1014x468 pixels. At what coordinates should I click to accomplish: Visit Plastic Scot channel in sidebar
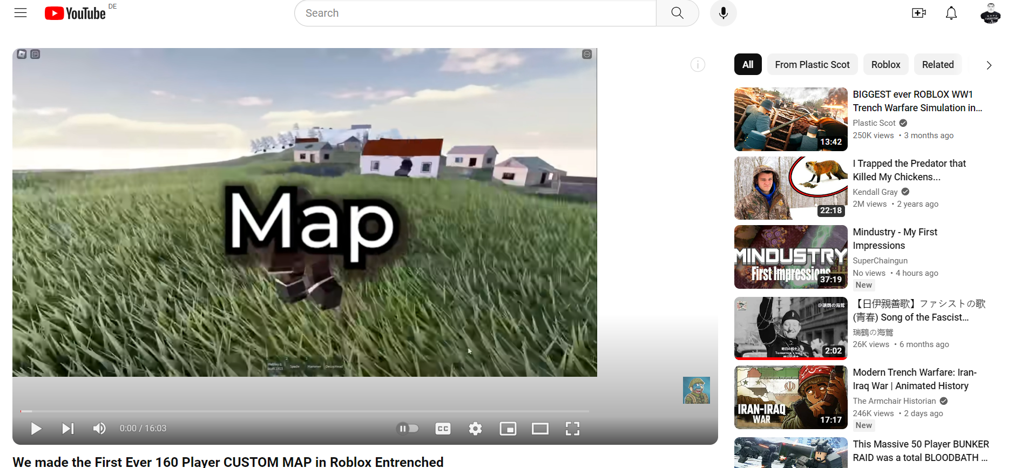tap(874, 123)
